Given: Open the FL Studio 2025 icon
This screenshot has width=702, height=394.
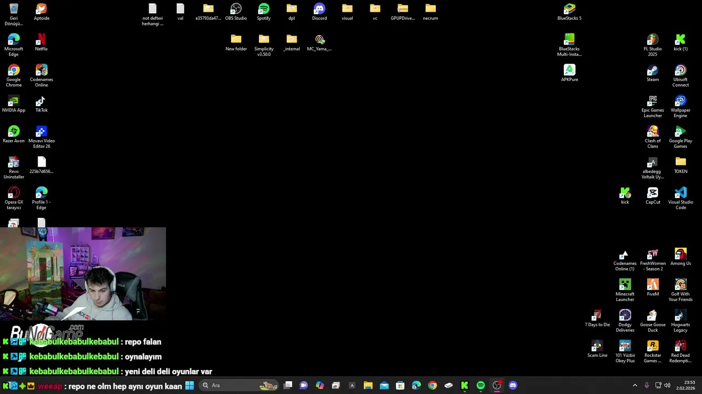Looking at the screenshot, I should pos(653,45).
